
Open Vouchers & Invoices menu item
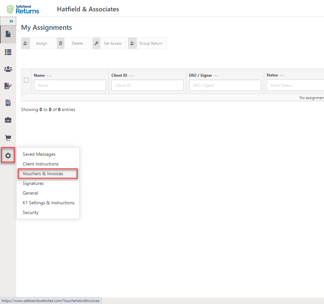(x=48, y=174)
